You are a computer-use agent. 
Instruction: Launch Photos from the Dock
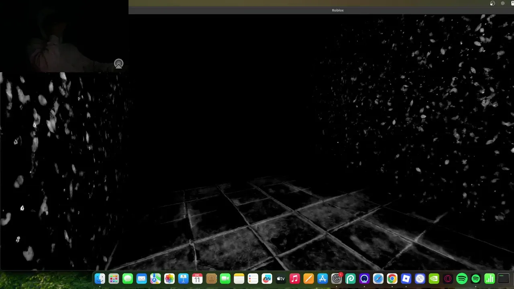[169, 279]
